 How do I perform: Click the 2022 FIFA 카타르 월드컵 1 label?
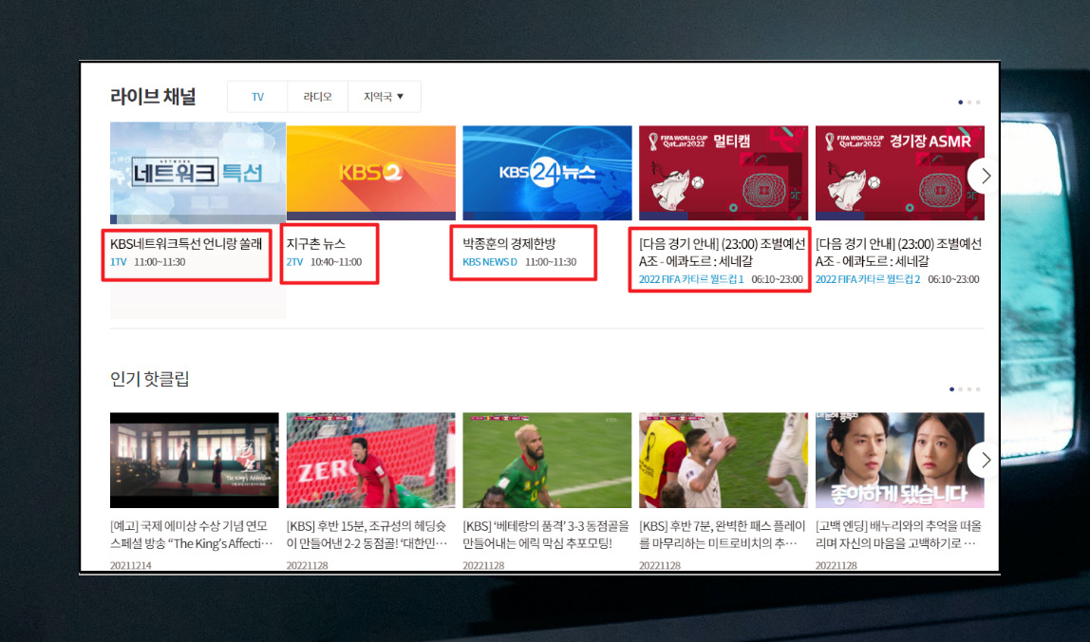(691, 279)
